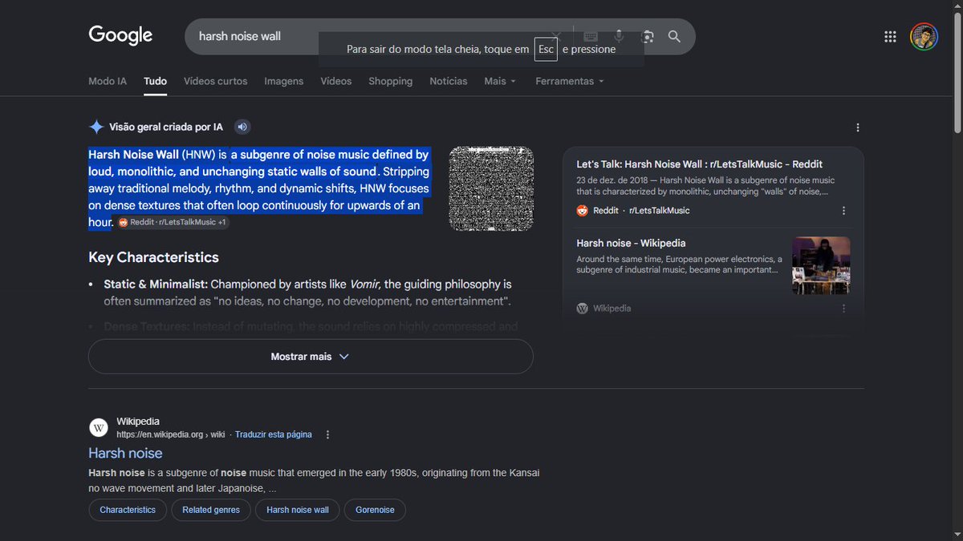Click the Google logo
The height and width of the screenshot is (541, 963).
(120, 35)
